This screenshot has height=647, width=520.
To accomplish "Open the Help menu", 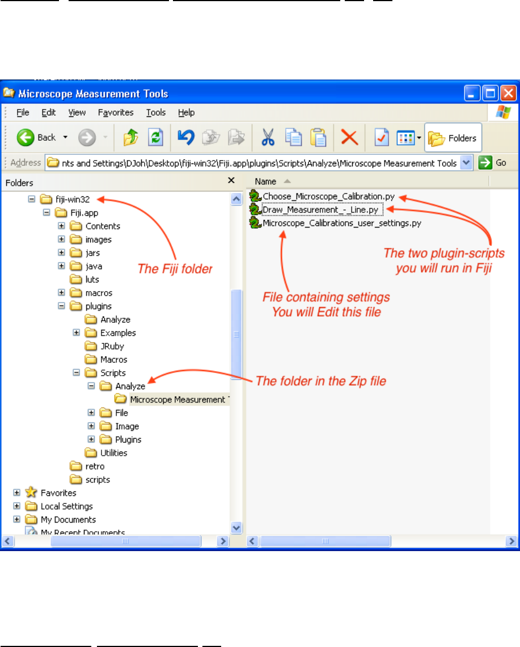I will (x=186, y=112).
